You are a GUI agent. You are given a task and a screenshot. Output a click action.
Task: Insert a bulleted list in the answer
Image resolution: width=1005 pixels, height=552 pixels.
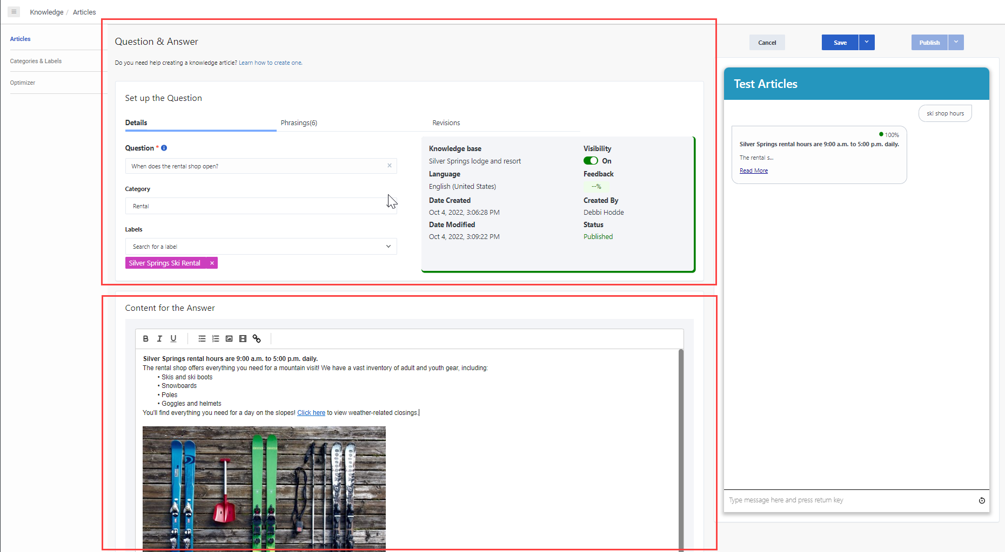point(202,339)
